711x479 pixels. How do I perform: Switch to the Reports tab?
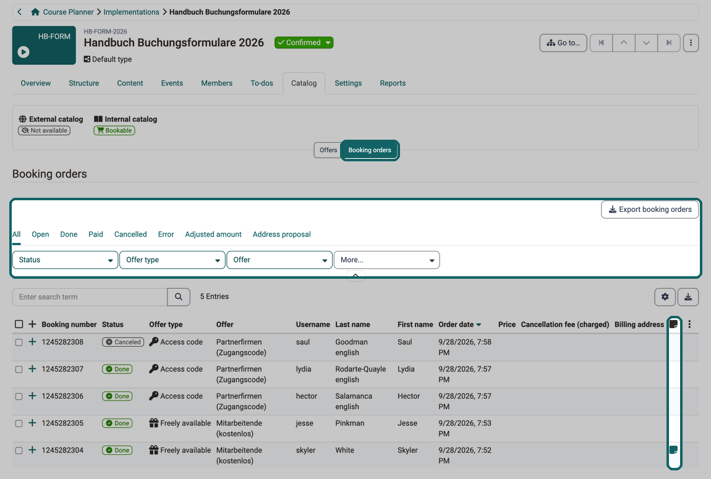tap(393, 83)
